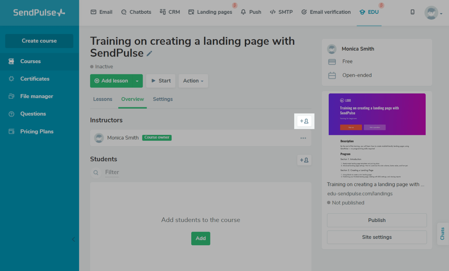Viewport: 449px width, 271px height.
Task: Open the three-dot menu for Monica Smith
Action: tap(303, 138)
